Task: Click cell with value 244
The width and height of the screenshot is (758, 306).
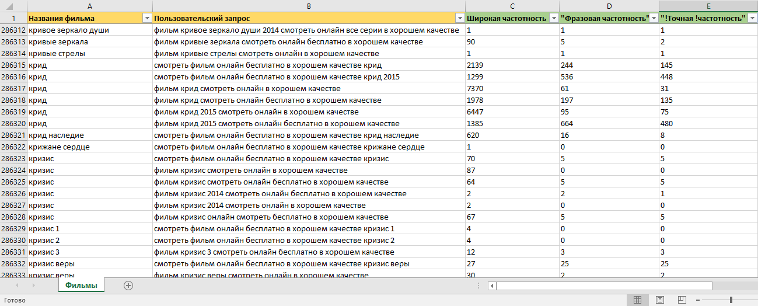Action: click(609, 65)
